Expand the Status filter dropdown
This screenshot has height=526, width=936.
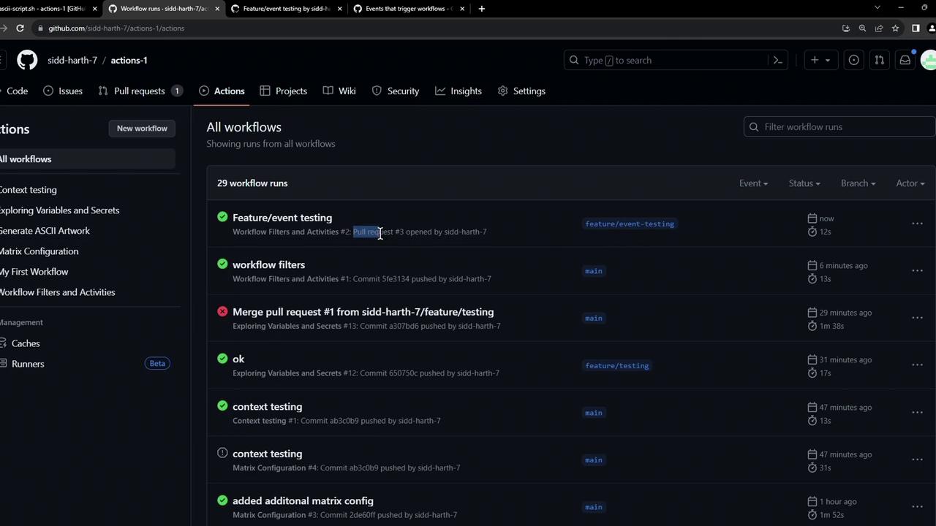(804, 183)
